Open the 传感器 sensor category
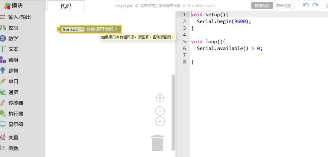 coord(16,103)
